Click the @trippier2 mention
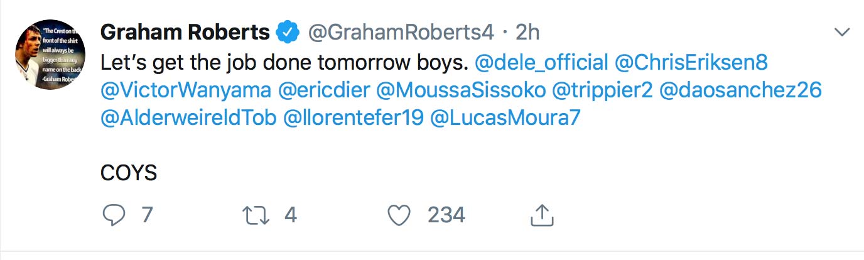Screen dimensions: 864x260 point(602,90)
